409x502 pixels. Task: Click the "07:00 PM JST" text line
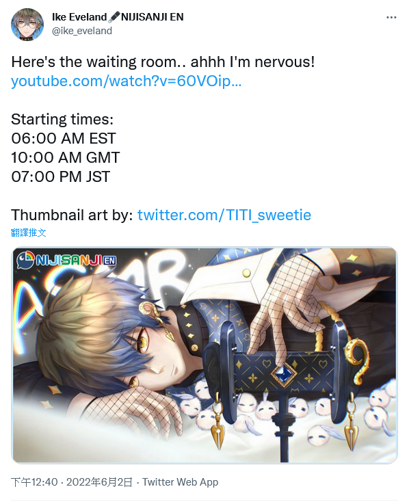tap(61, 176)
